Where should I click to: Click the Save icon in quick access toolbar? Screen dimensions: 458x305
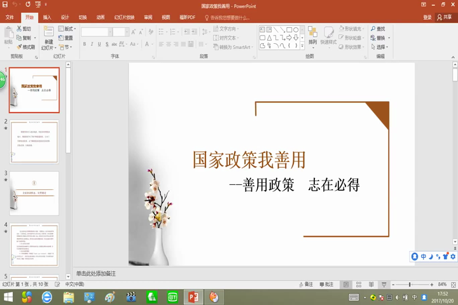click(x=6, y=4)
